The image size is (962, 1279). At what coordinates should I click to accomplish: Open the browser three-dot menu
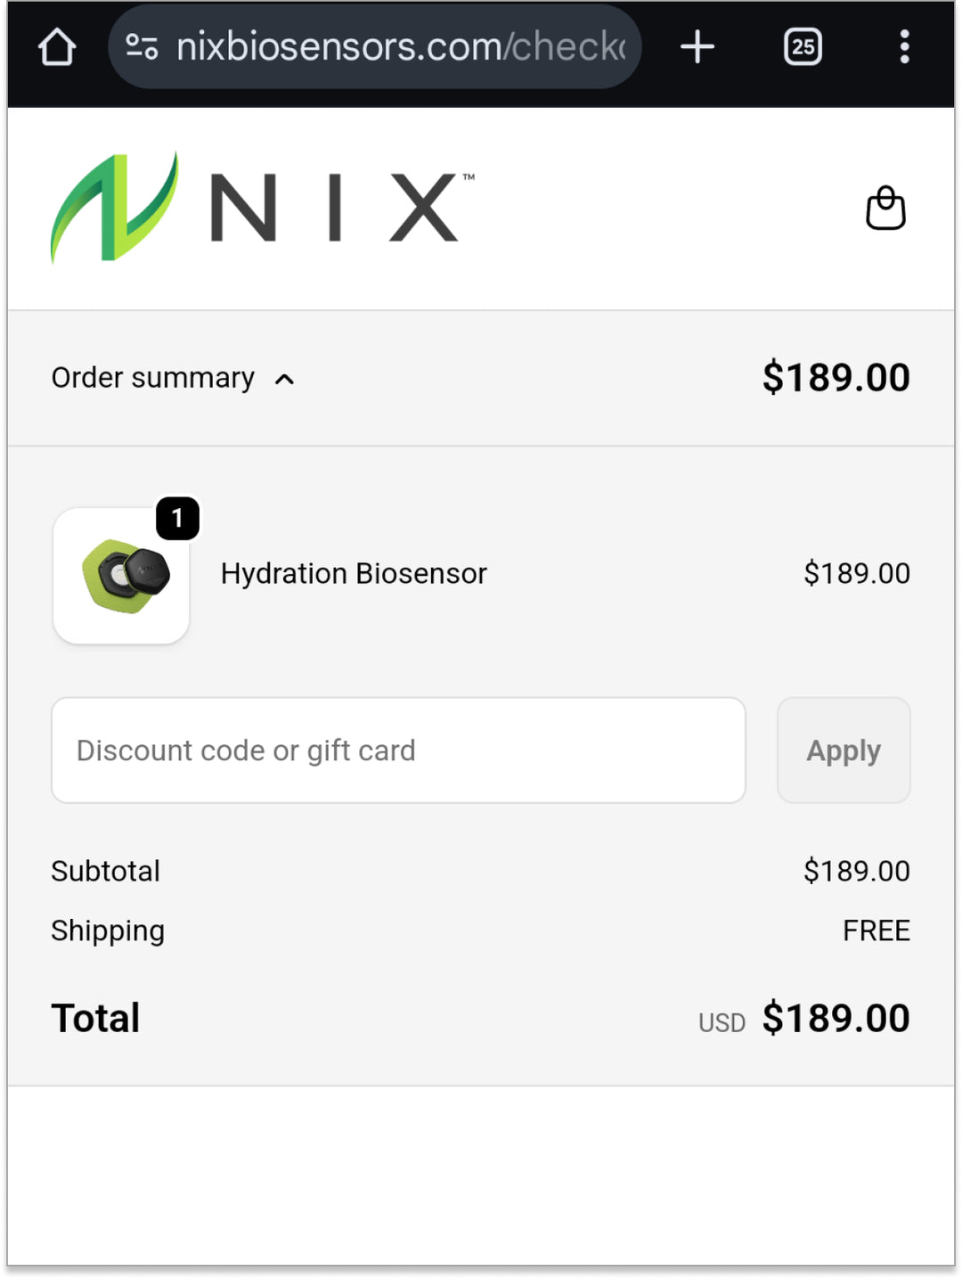click(x=904, y=47)
